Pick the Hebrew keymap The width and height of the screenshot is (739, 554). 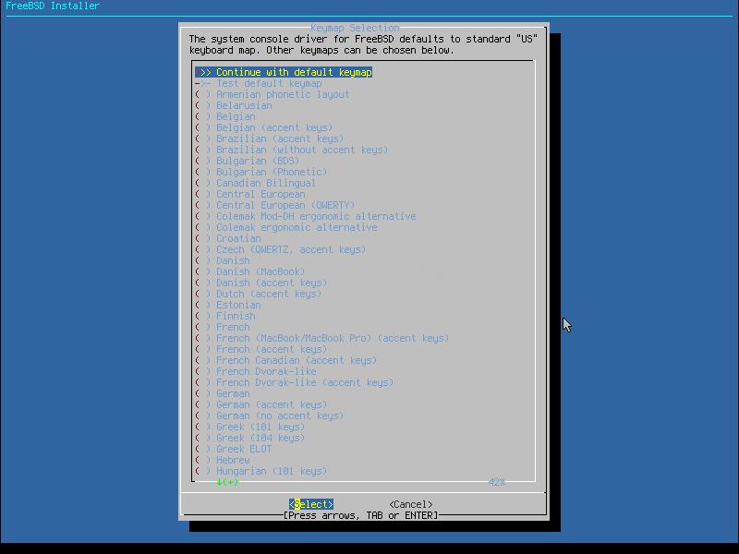pos(223,460)
